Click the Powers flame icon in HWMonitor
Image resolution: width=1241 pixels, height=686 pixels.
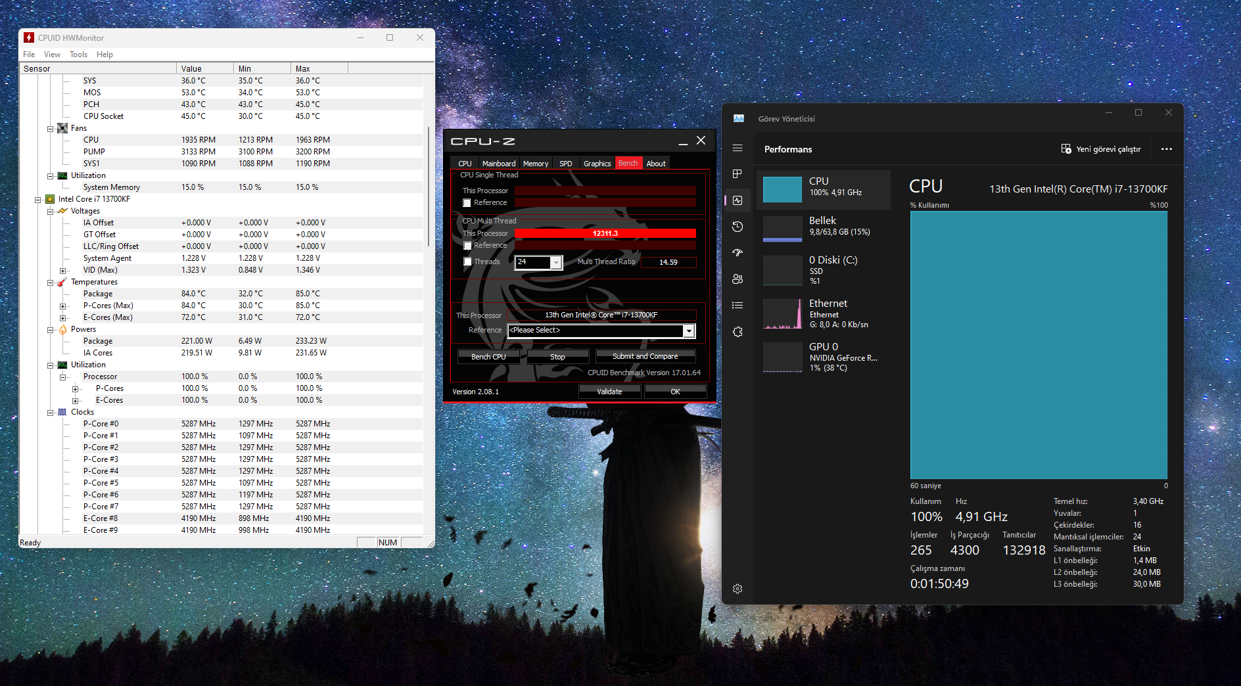[62, 329]
